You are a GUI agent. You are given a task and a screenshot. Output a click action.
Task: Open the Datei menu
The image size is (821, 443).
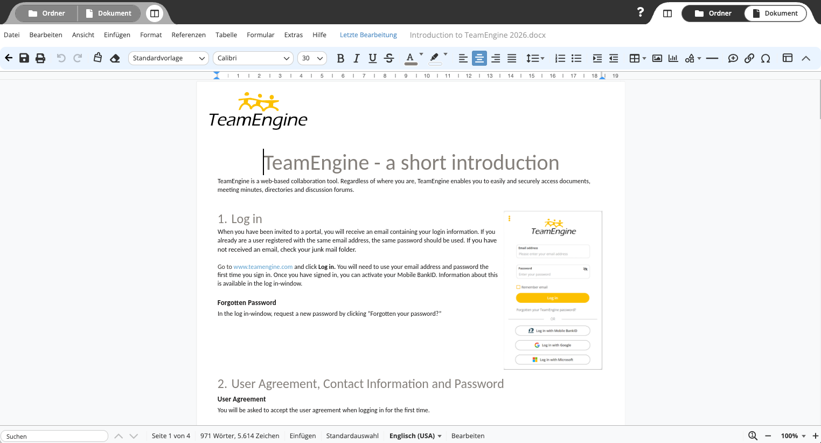click(12, 35)
